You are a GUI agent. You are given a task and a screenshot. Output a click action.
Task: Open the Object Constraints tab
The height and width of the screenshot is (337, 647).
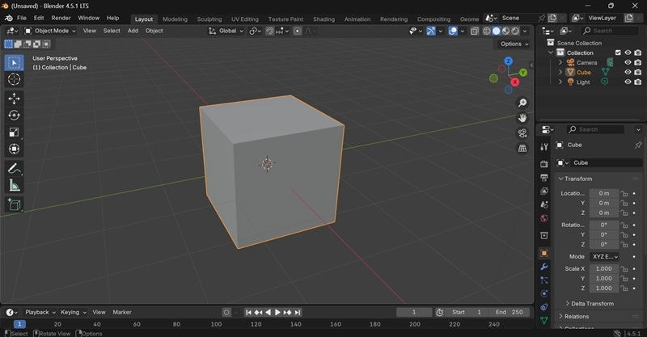(x=544, y=307)
